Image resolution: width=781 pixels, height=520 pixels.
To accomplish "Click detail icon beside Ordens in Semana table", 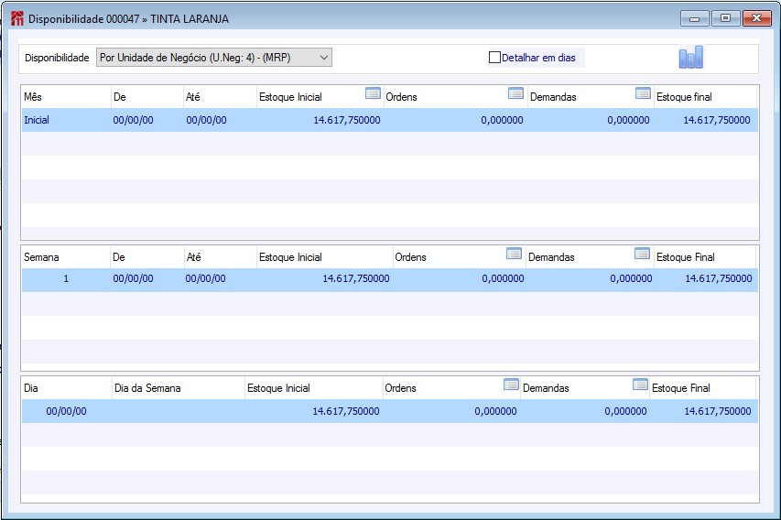I will pos(514,254).
